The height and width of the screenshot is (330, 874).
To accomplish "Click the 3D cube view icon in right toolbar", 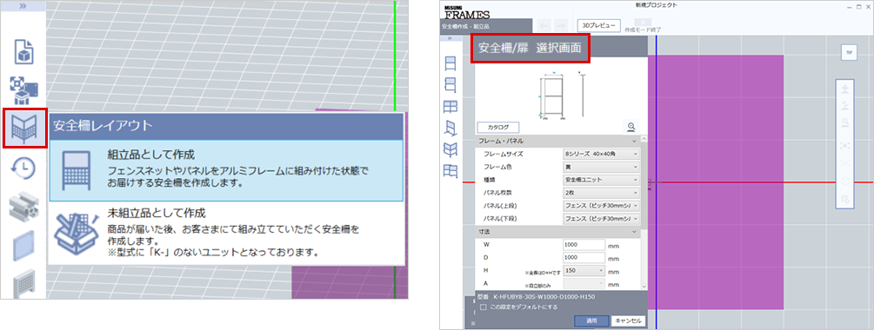I will (x=845, y=181).
